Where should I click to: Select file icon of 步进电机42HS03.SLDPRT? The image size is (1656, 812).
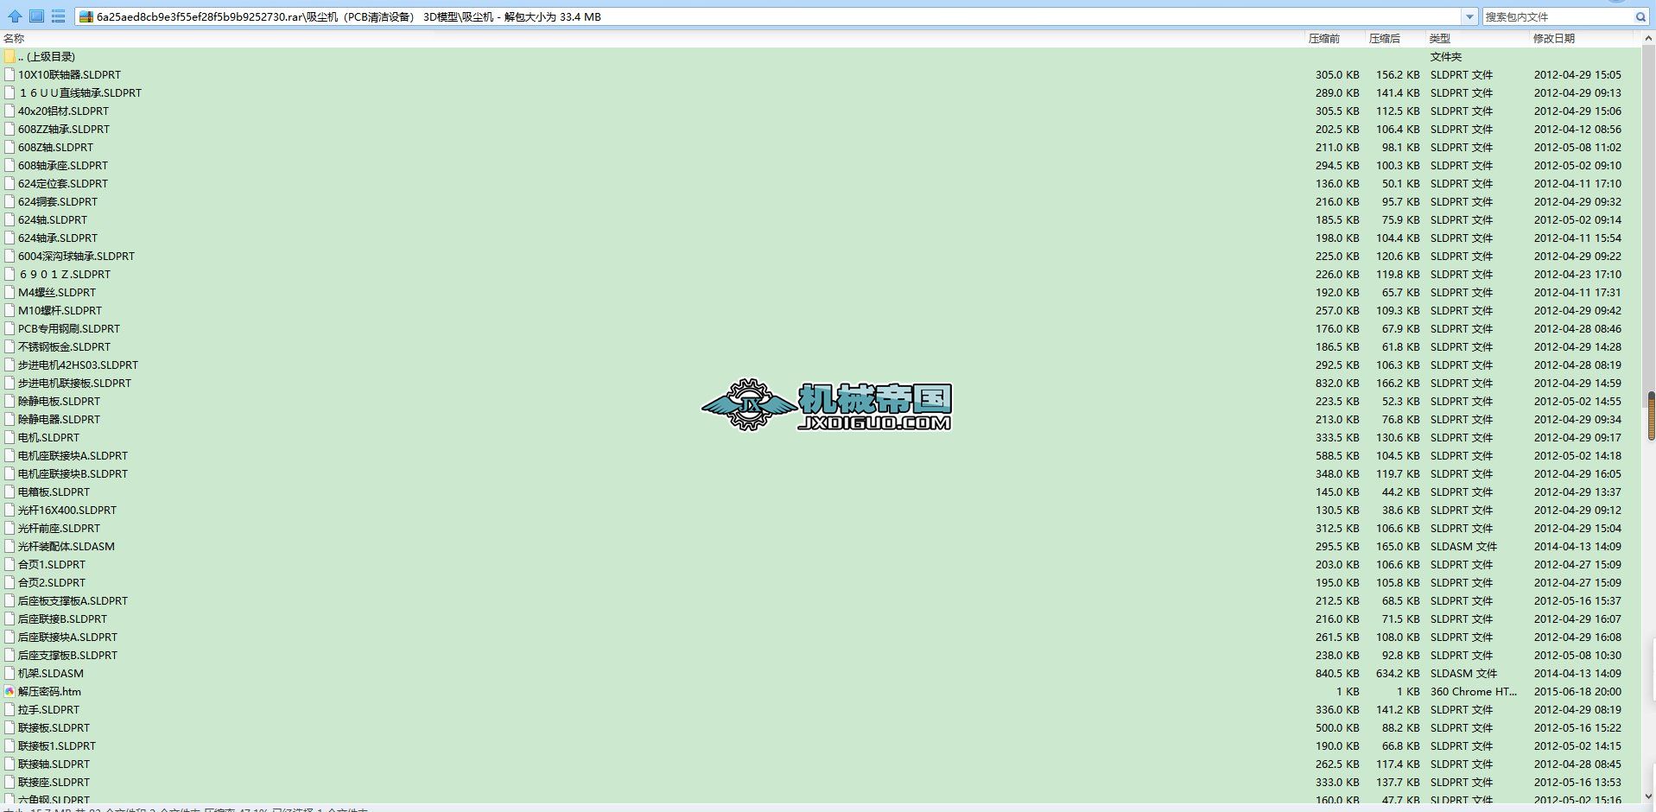click(x=10, y=365)
